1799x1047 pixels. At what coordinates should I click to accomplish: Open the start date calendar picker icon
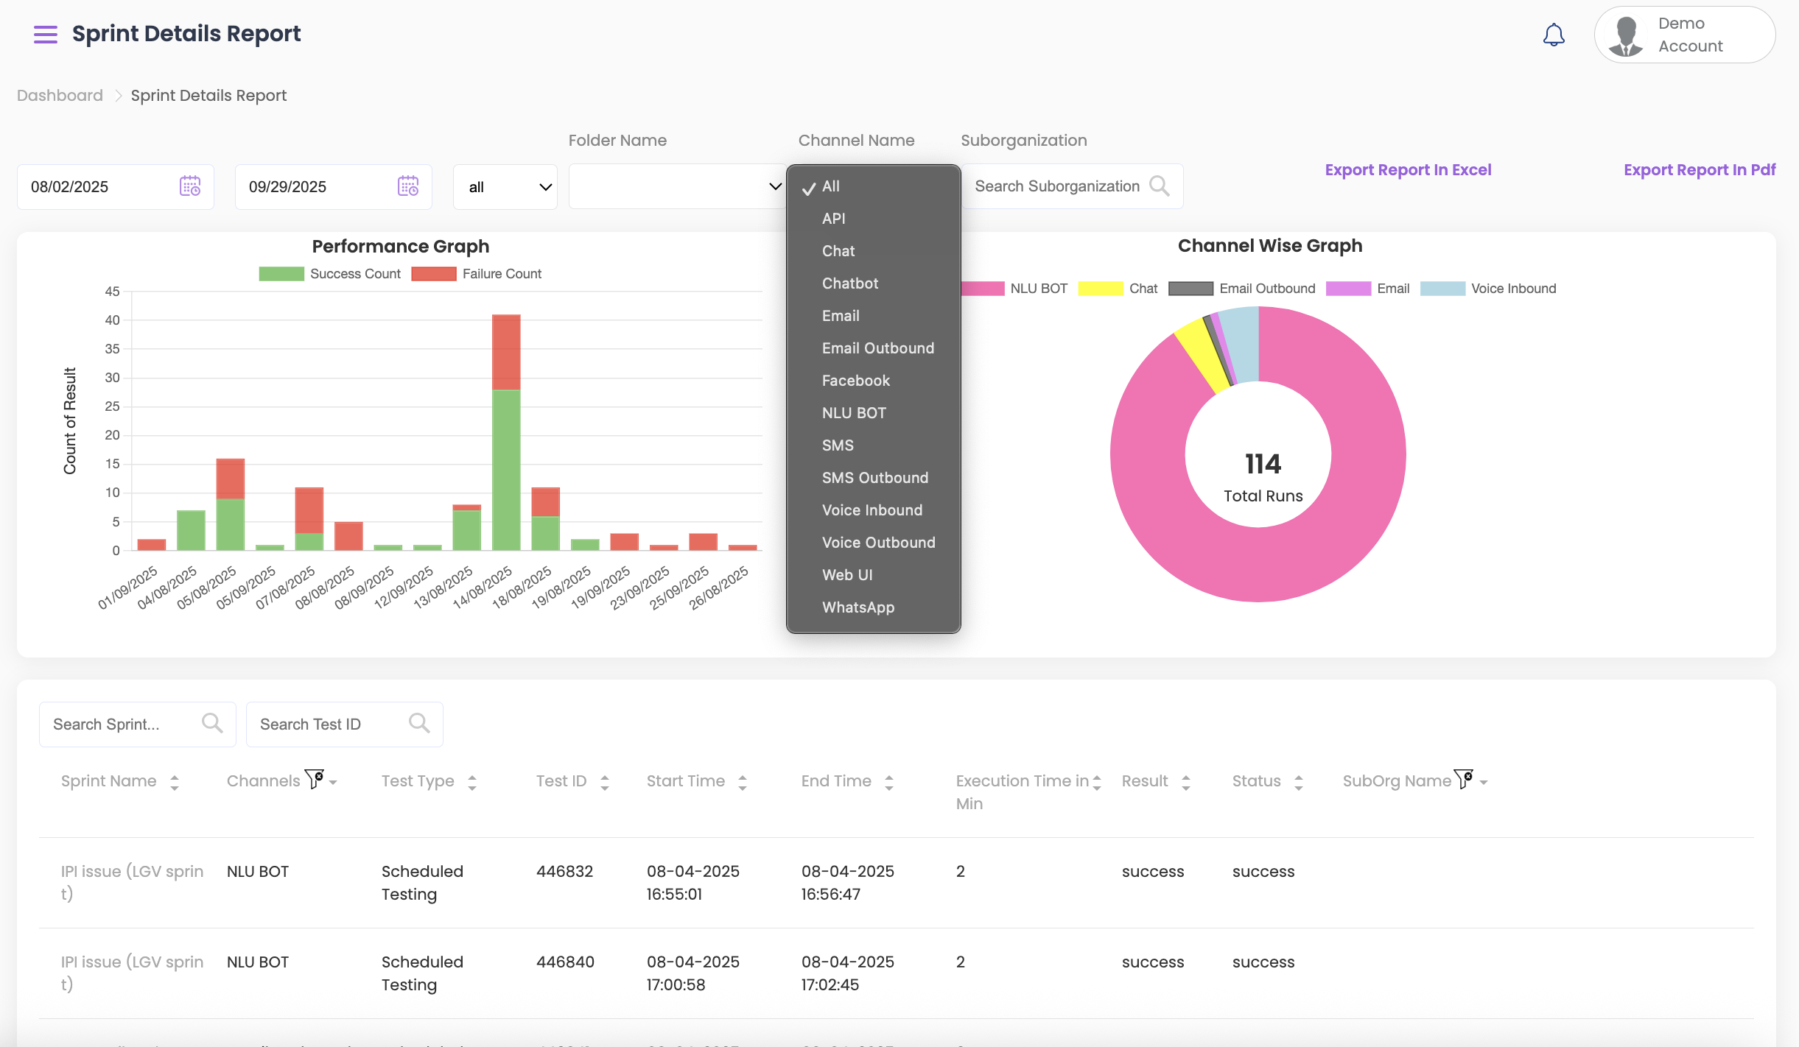click(x=190, y=186)
